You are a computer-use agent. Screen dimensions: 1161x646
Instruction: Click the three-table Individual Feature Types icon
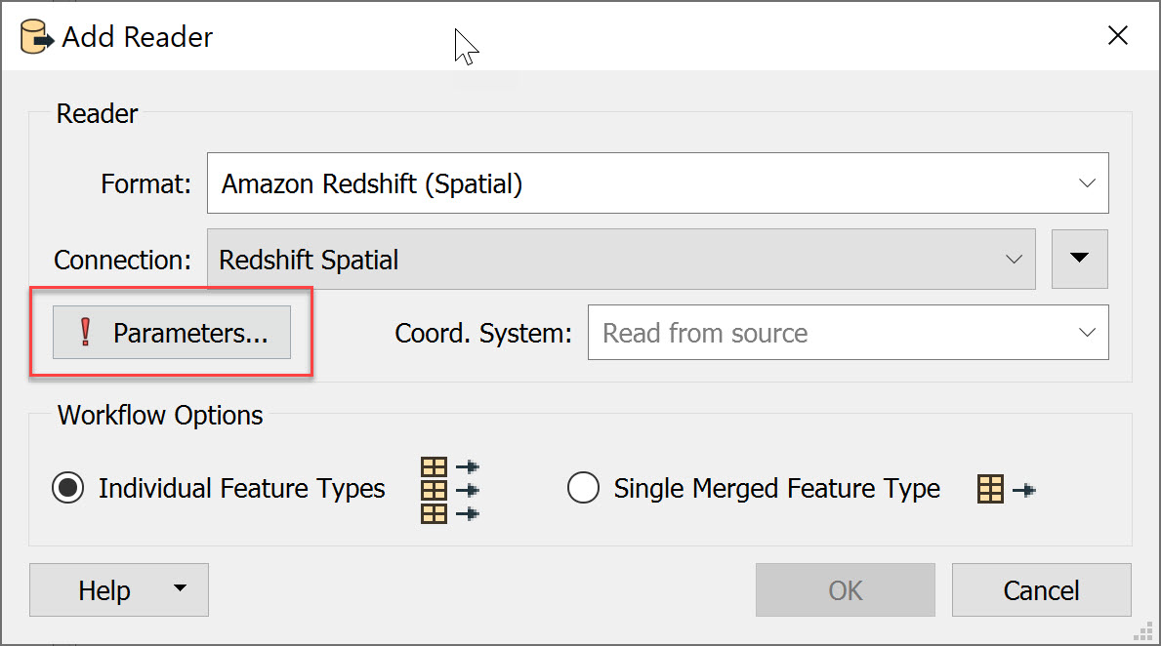point(449,490)
